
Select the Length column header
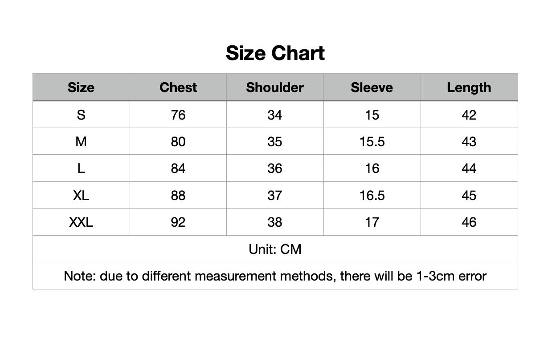point(469,88)
